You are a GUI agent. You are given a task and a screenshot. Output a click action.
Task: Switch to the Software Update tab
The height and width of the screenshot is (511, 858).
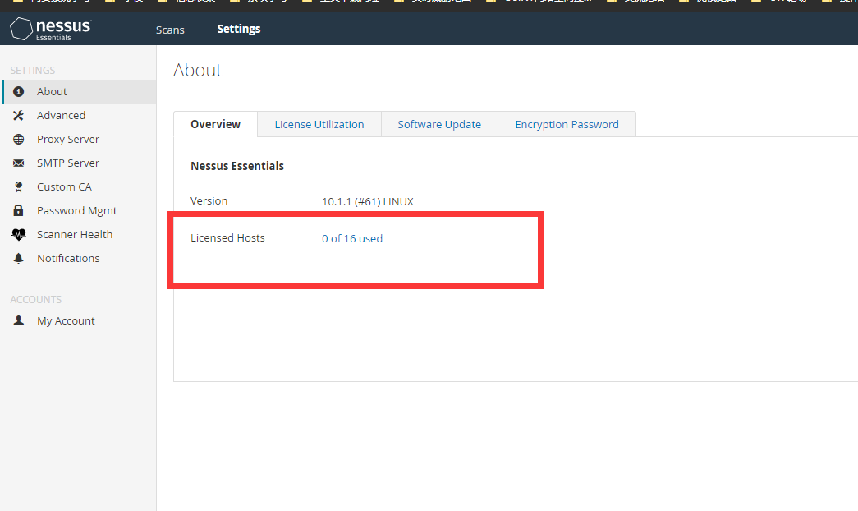pos(439,124)
